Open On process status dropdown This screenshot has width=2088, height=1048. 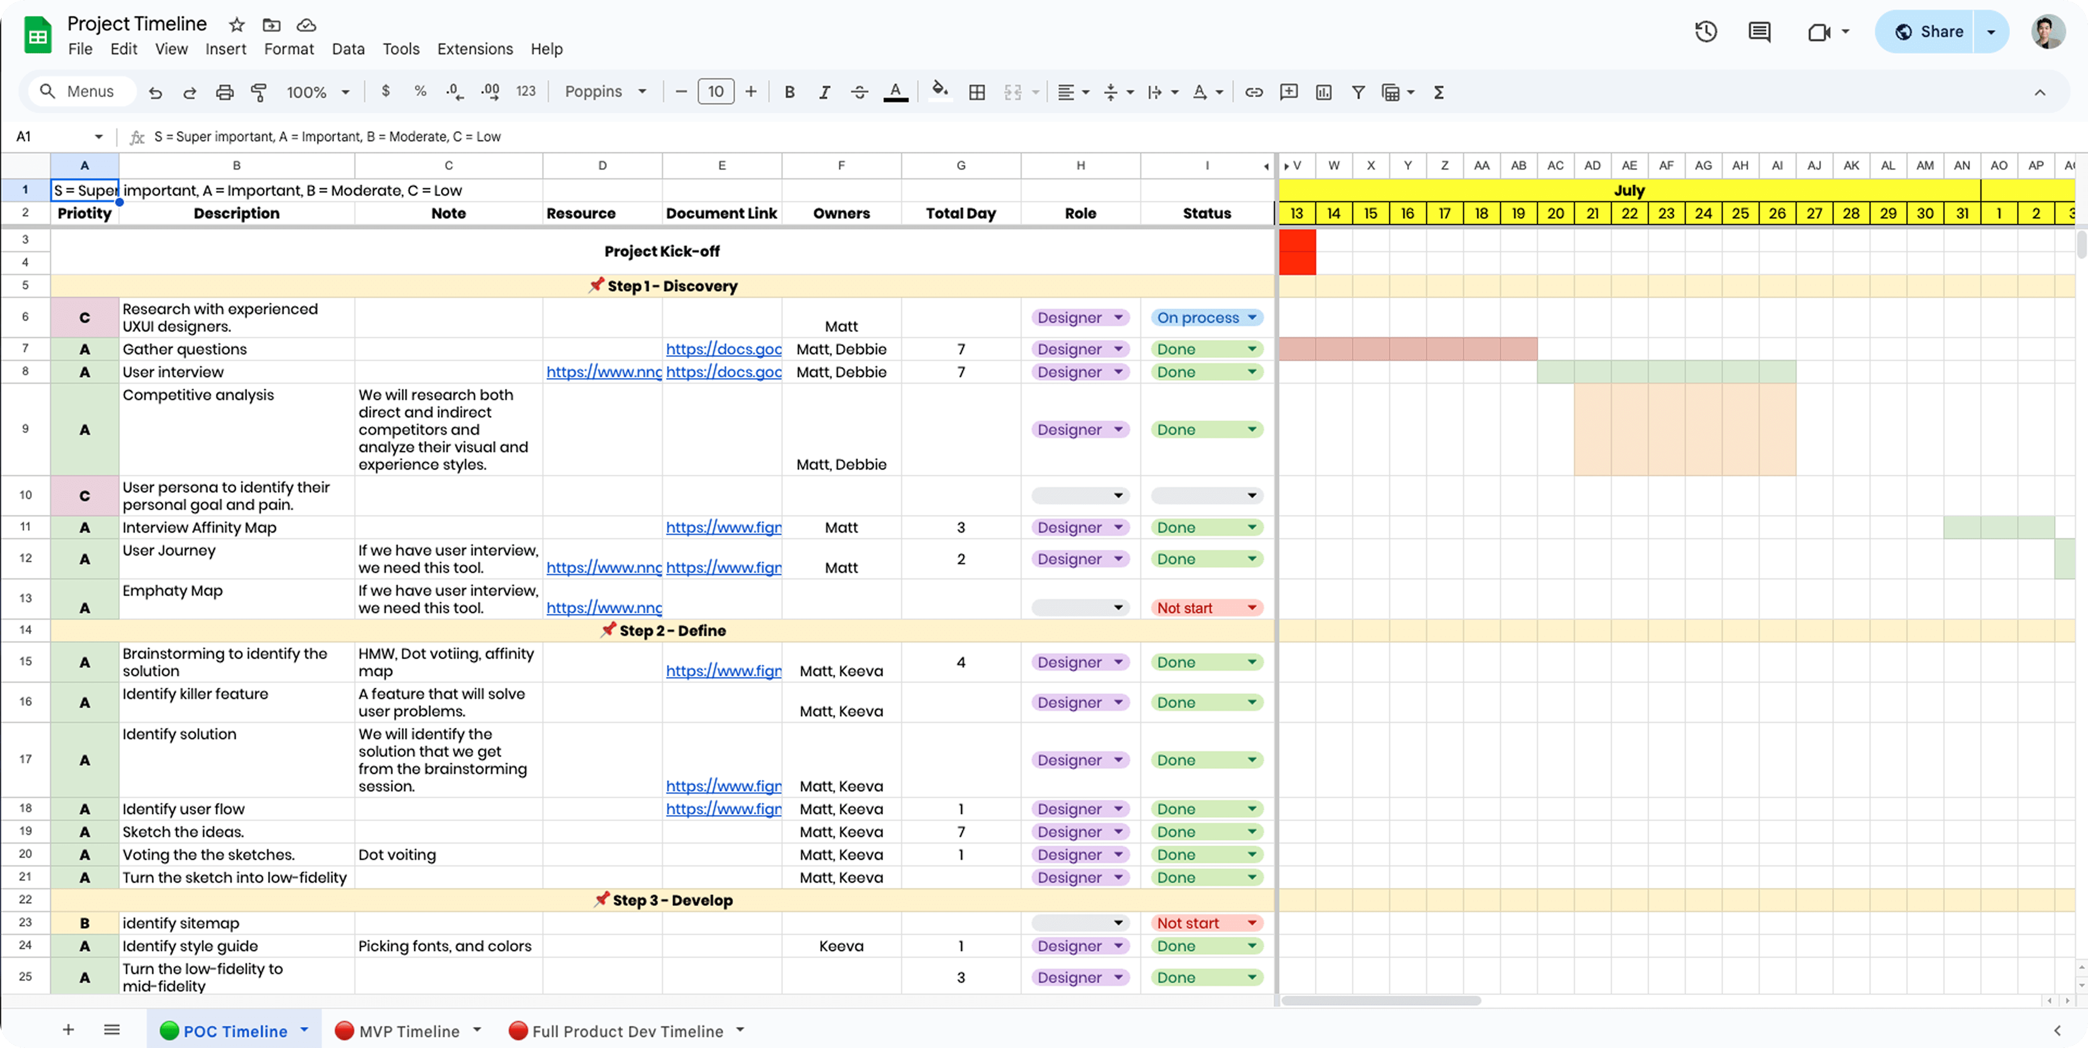pos(1206,318)
